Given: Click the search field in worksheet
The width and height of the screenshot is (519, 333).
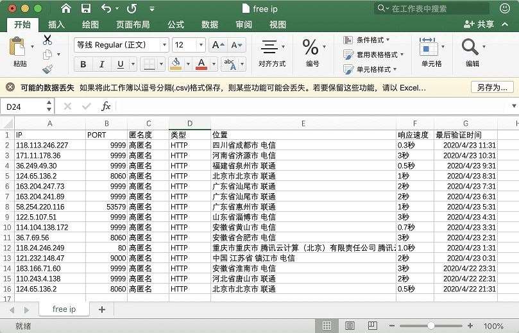Looking at the screenshot, I should 432,8.
